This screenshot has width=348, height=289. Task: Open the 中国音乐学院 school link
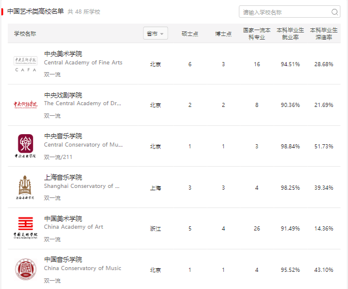[x=63, y=259]
